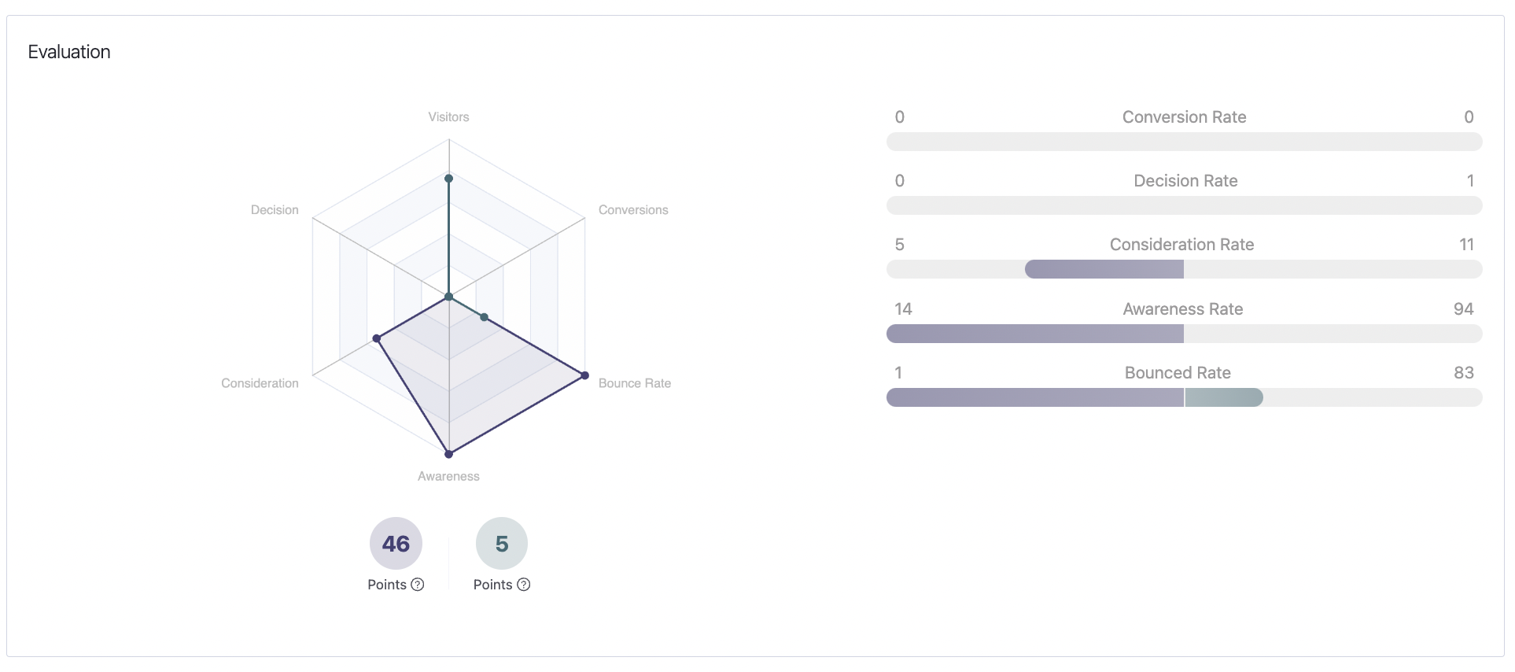Image resolution: width=1515 pixels, height=672 pixels.
Task: Click the Visitors axis label
Action: coord(448,117)
